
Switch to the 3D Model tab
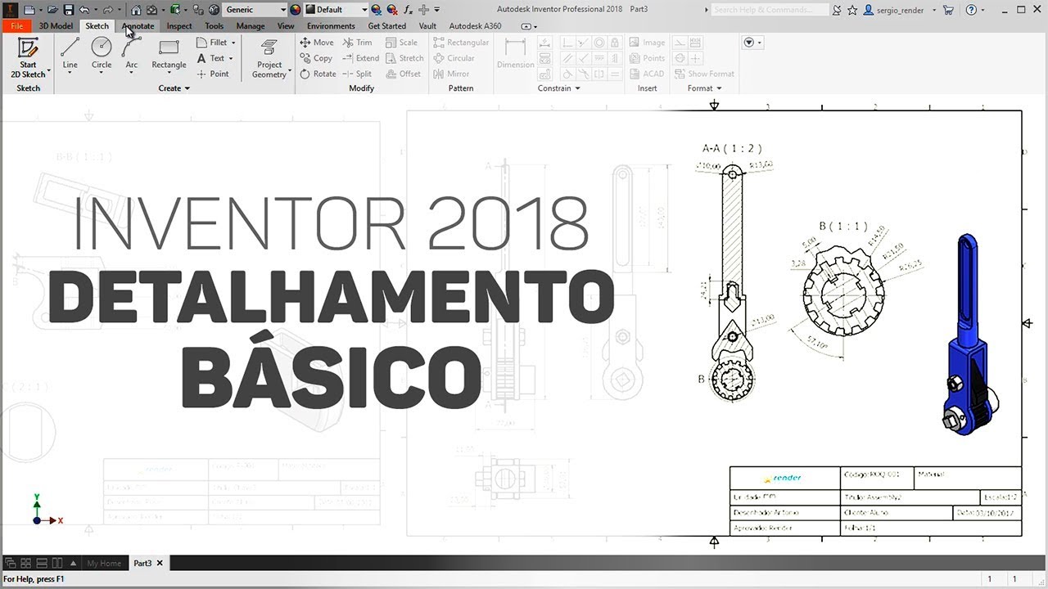(56, 26)
